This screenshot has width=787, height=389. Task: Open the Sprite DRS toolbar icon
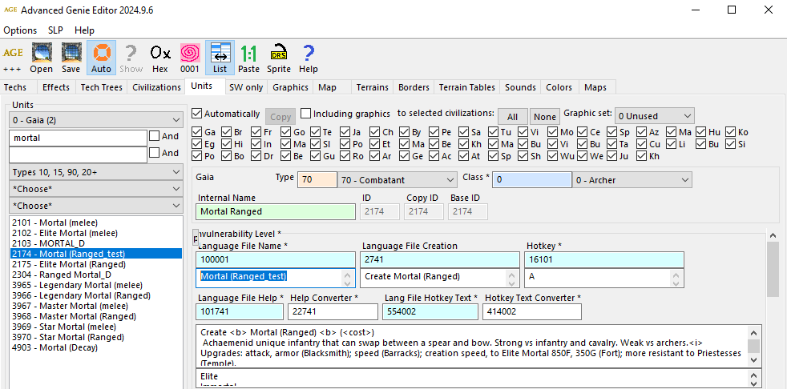pos(279,54)
